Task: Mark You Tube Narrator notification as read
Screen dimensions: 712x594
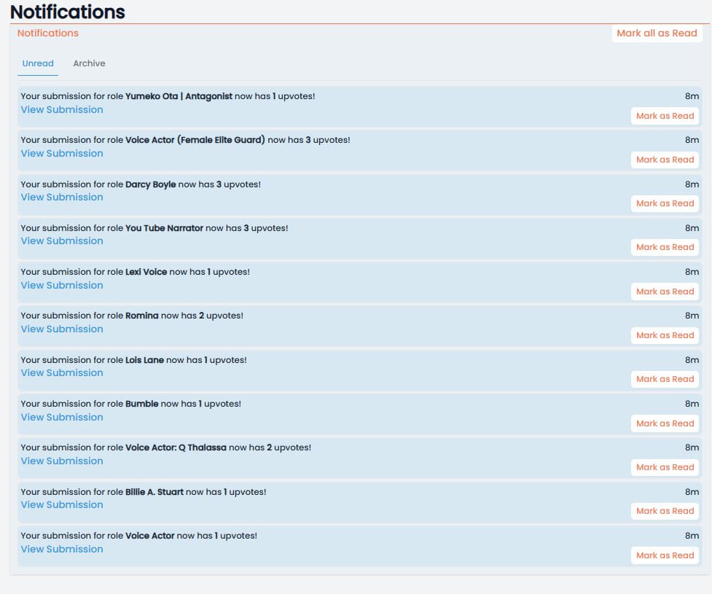Action: (665, 248)
